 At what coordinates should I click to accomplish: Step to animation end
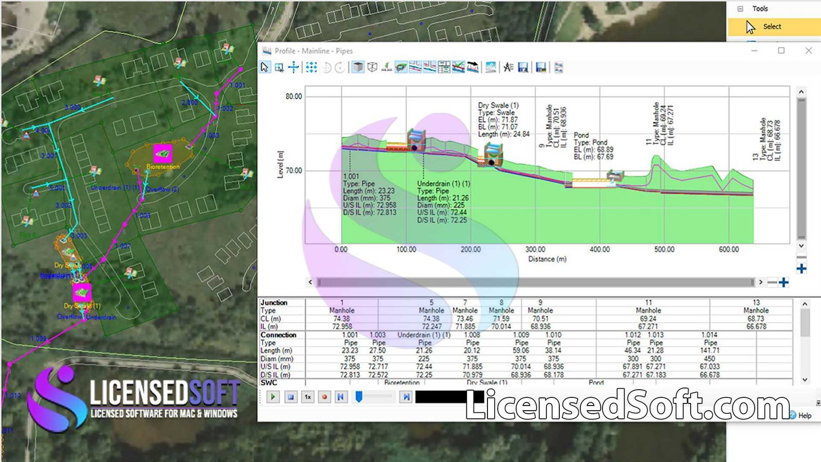pyautogui.click(x=406, y=397)
